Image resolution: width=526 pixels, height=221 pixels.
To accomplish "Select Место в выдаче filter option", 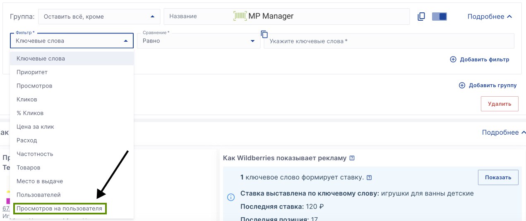I will 40,181.
